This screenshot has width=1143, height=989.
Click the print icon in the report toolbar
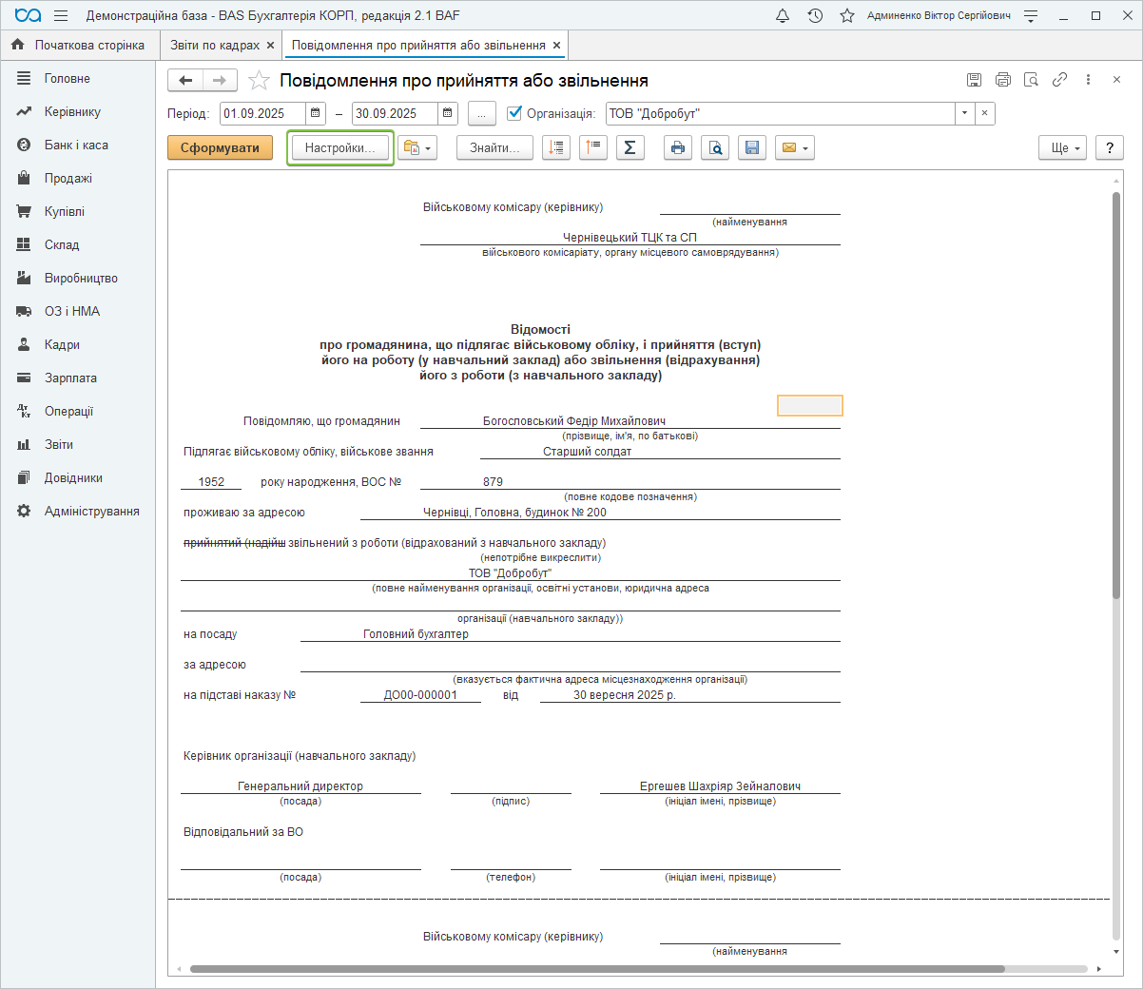coord(677,147)
